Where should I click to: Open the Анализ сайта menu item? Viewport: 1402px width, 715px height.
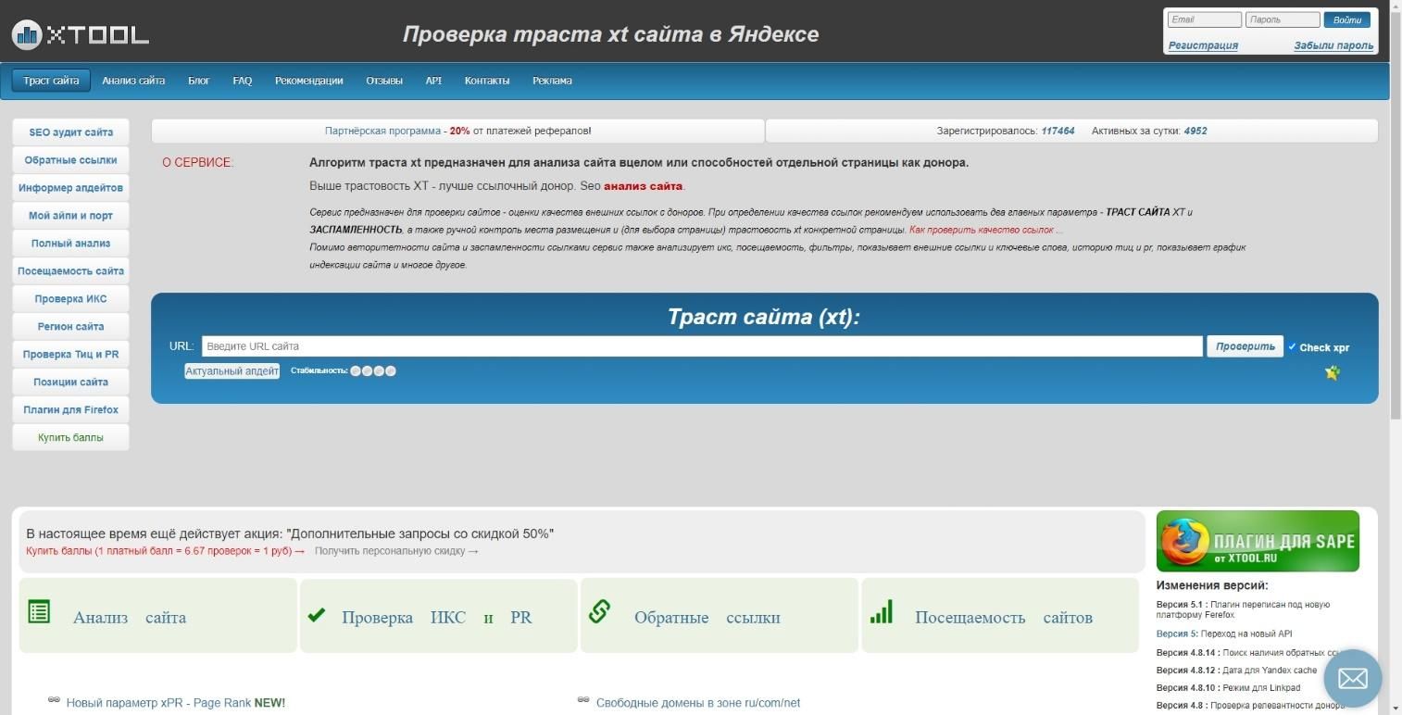(133, 81)
